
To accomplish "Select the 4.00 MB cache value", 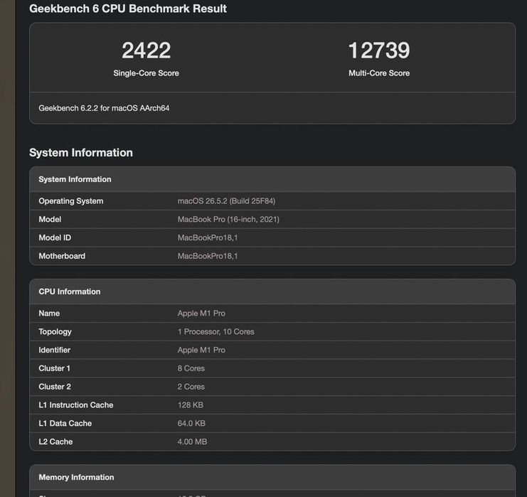I will (192, 442).
